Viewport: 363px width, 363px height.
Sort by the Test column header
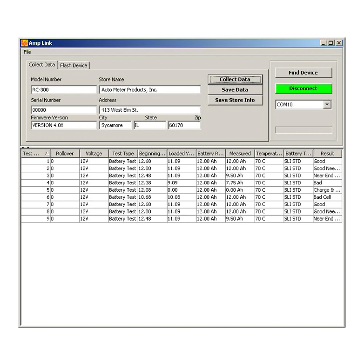pyautogui.click(x=36, y=154)
